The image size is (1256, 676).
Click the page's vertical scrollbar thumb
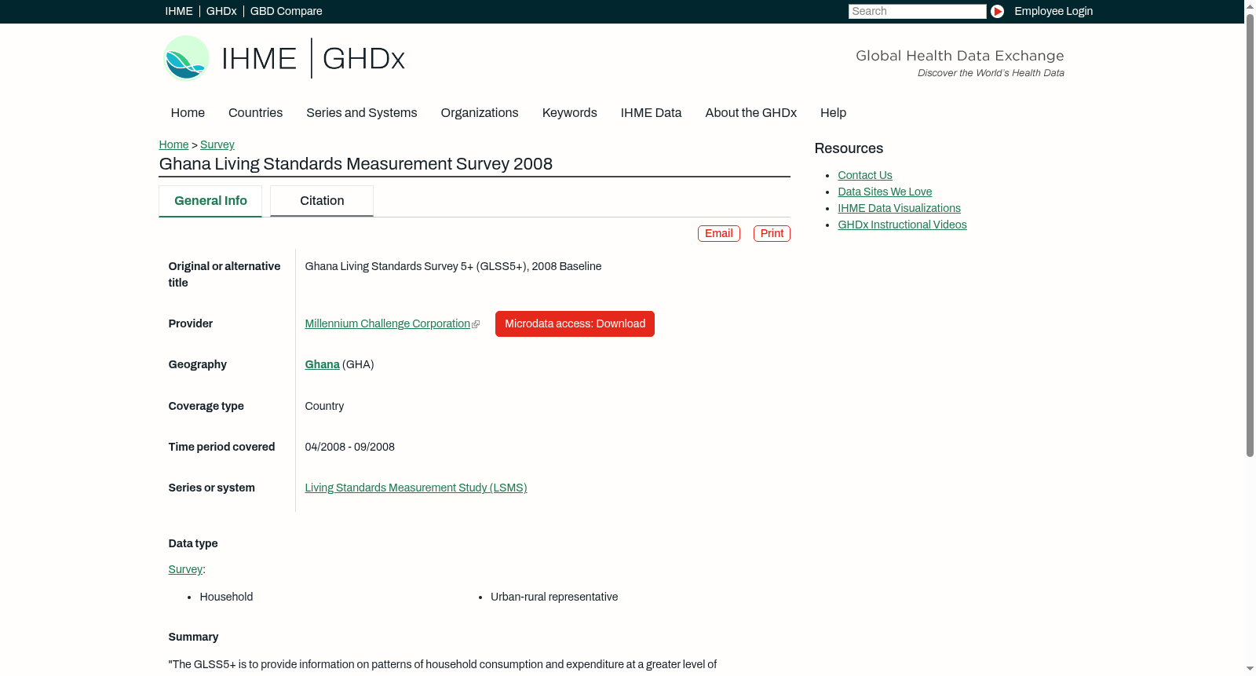pyautogui.click(x=1250, y=235)
